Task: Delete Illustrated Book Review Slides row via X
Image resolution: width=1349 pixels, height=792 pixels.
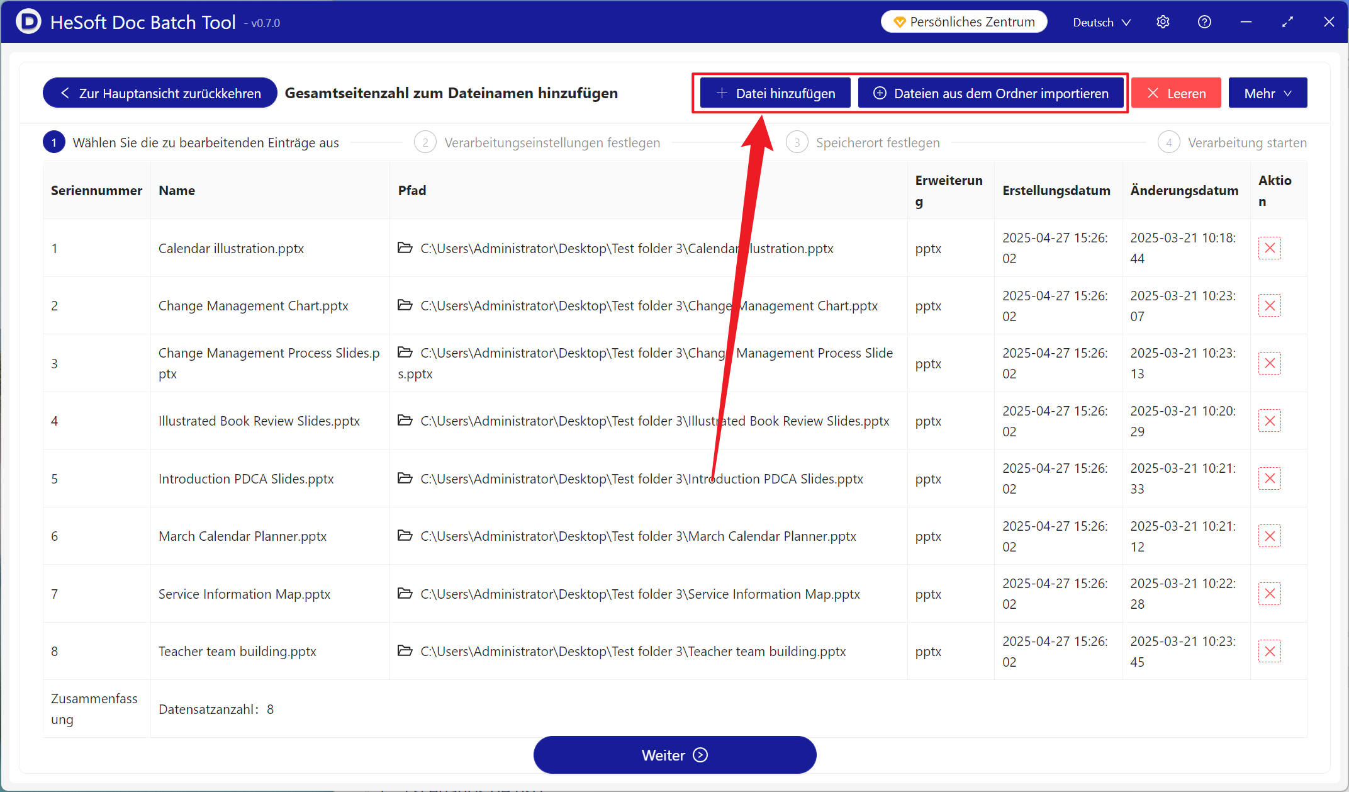Action: tap(1270, 421)
